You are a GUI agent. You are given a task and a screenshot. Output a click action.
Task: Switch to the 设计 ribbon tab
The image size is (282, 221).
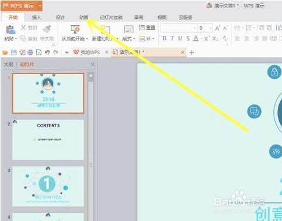pyautogui.click(x=60, y=17)
